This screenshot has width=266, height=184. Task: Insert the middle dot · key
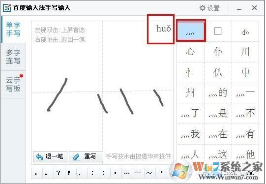point(116,173)
